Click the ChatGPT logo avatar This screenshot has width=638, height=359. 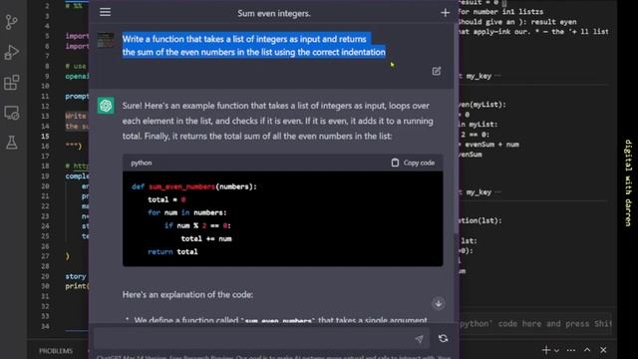106,106
